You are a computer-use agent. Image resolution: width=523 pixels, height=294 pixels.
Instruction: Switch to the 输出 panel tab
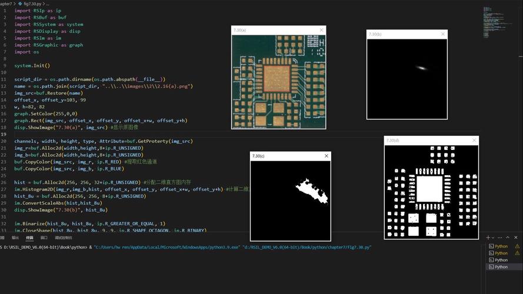click(15, 238)
